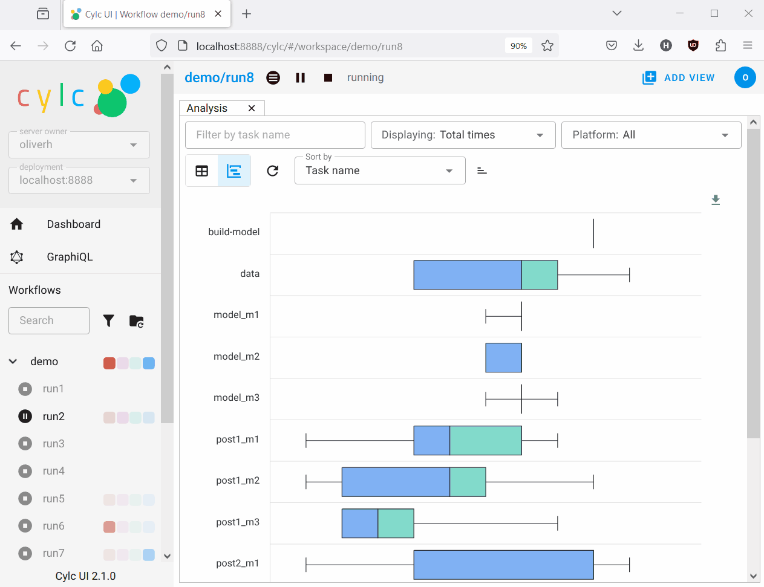Open the workflow filter funnel icon
The width and height of the screenshot is (764, 587).
tap(109, 321)
